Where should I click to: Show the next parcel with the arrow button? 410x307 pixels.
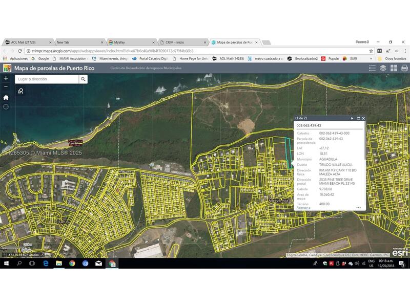pyautogui.click(x=352, y=118)
